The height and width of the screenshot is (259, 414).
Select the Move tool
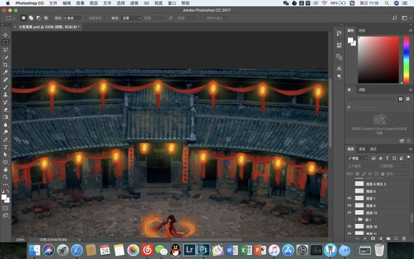pos(6,35)
